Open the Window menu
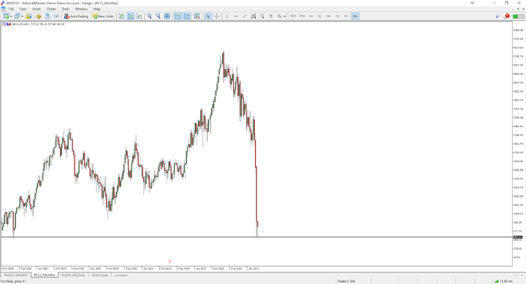Screen dimensions: 526x284 click(x=81, y=9)
